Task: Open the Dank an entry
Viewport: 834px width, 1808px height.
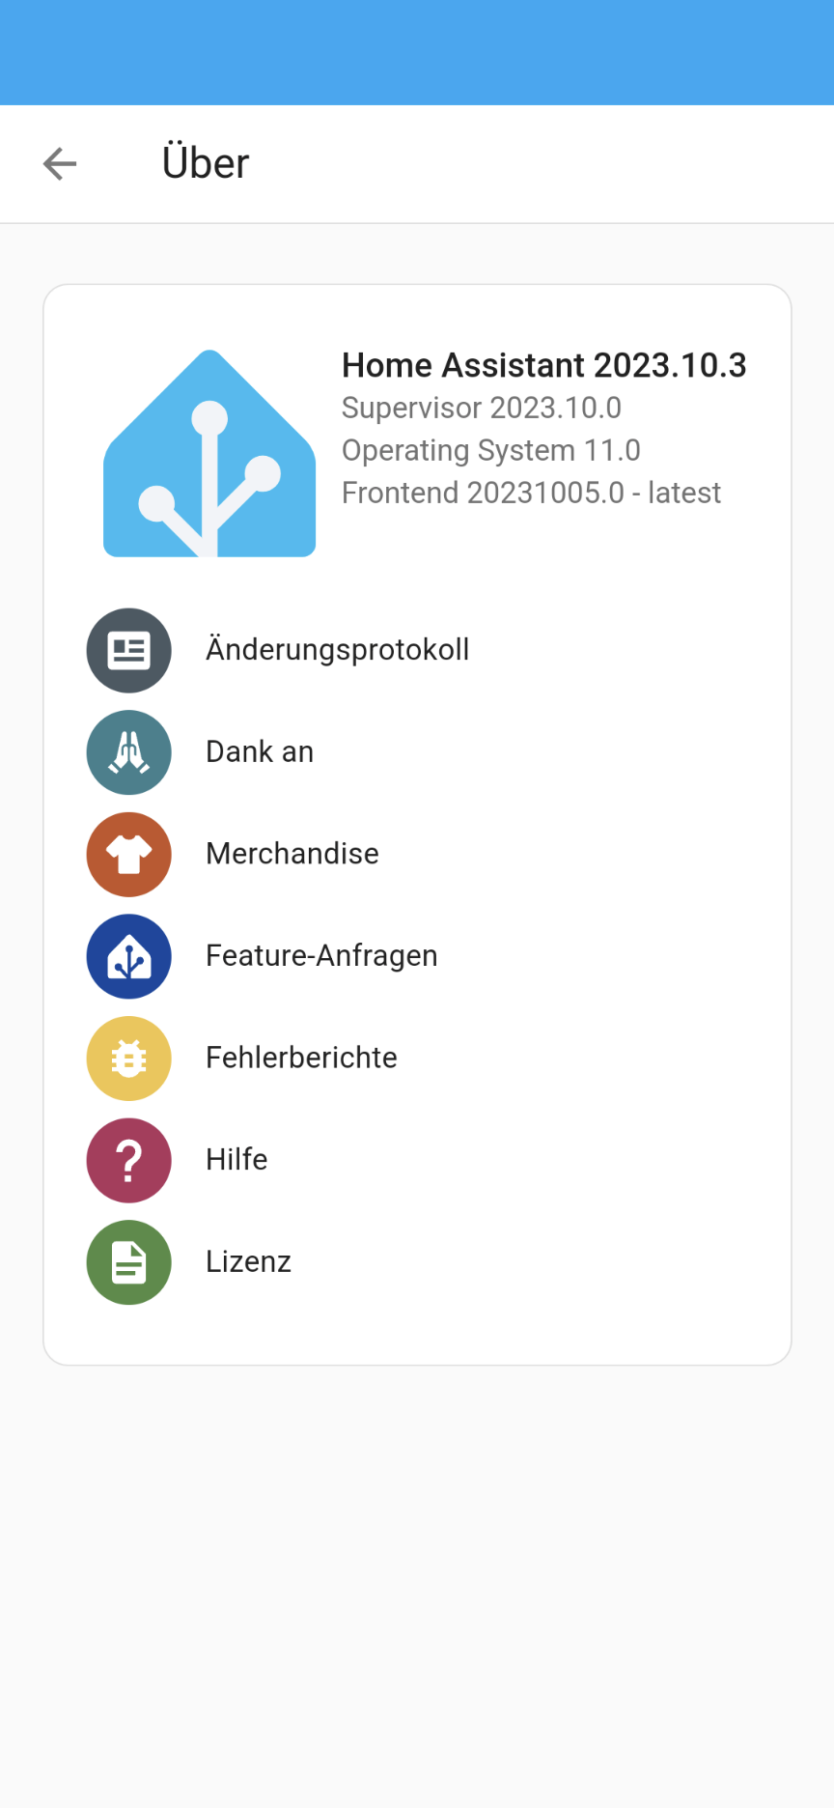Action: 260,752
